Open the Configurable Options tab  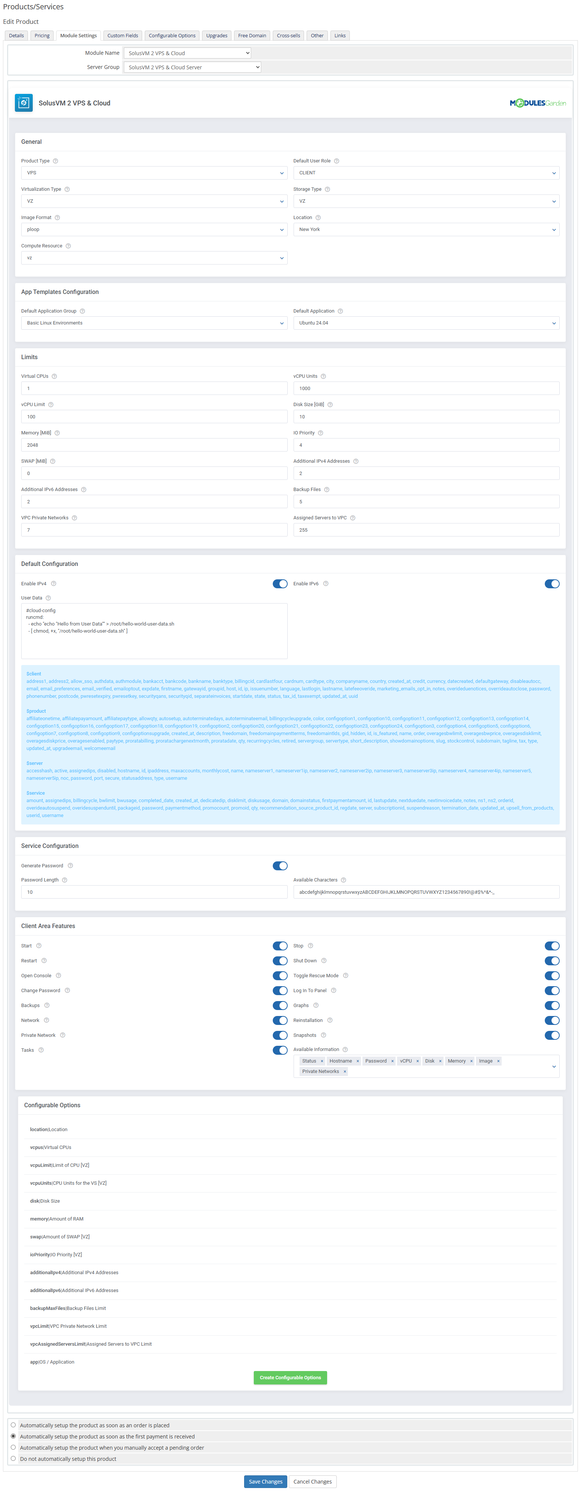(172, 36)
